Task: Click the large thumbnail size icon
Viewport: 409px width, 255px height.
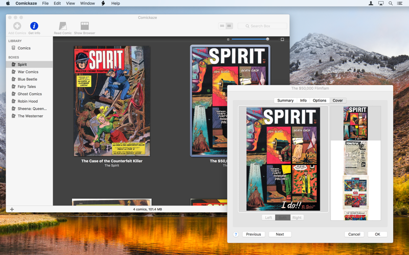Action: tap(282, 39)
